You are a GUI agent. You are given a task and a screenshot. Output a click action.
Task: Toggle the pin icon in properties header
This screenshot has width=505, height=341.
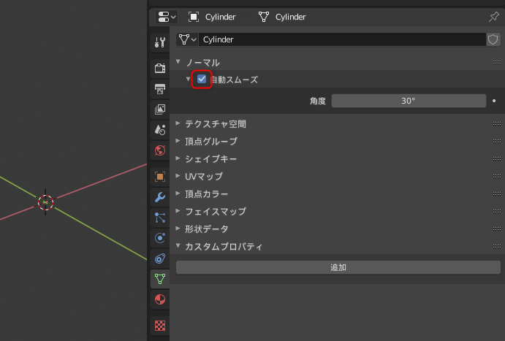[x=494, y=17]
